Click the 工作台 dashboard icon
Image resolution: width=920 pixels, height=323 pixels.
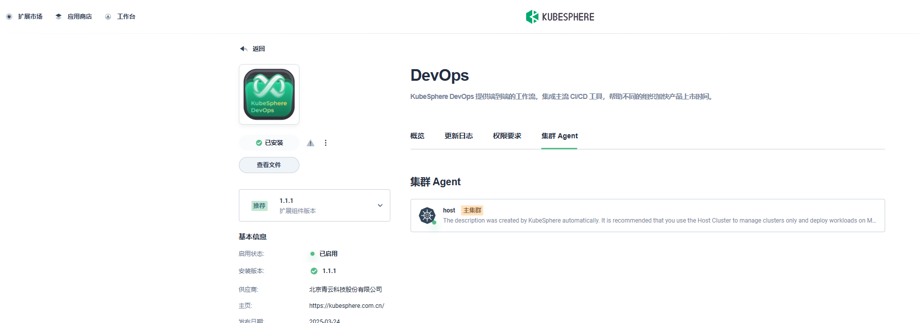pyautogui.click(x=108, y=17)
